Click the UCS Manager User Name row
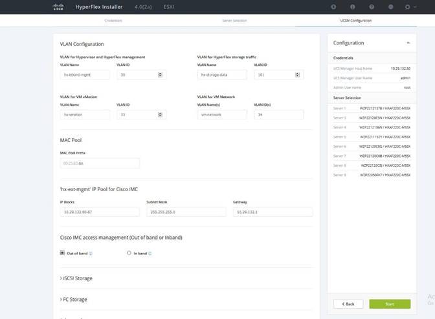This screenshot has width=435, height=319. coord(372,78)
